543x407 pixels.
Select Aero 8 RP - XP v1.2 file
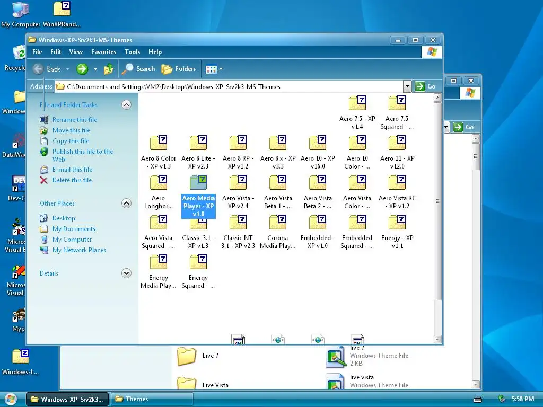[x=238, y=152]
